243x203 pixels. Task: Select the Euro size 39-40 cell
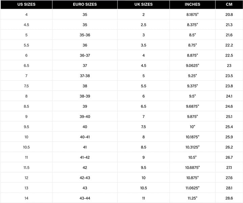pos(85,116)
